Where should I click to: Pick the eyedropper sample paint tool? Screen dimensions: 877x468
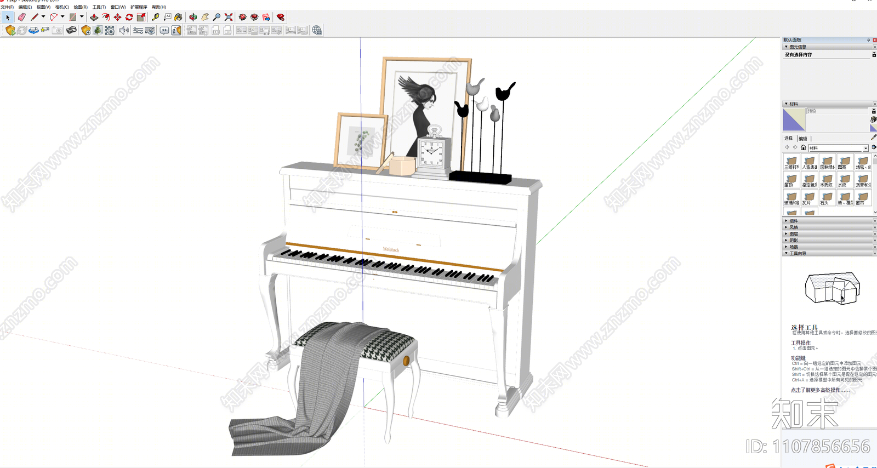pyautogui.click(x=873, y=138)
